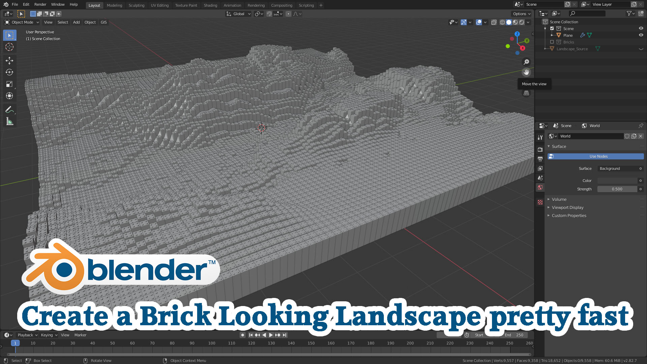647x364 pixels.
Task: Open outliner filter dropdown
Action: [x=630, y=13]
